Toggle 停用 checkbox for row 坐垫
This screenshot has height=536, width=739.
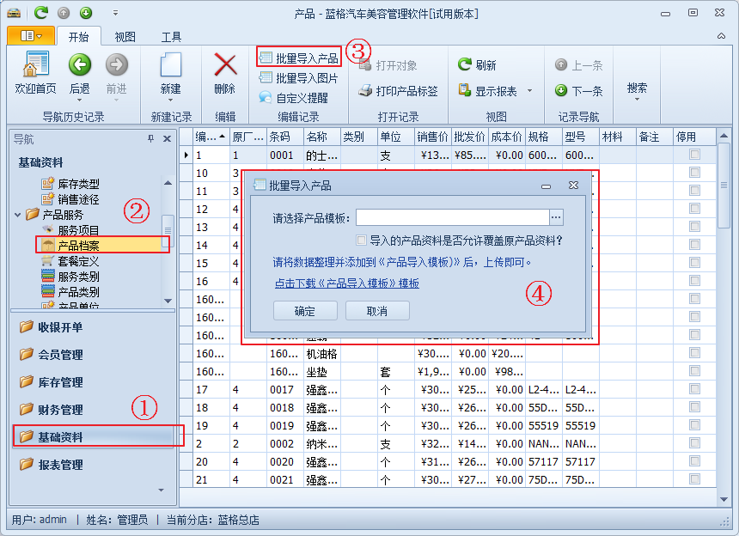[694, 371]
